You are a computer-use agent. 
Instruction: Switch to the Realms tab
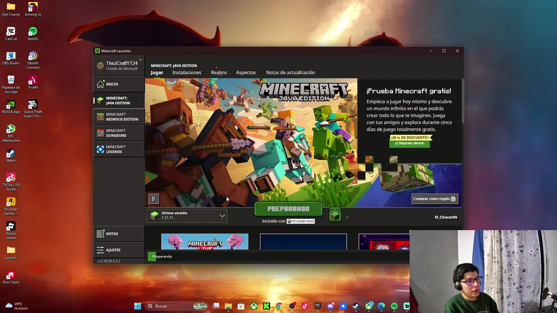pos(219,73)
